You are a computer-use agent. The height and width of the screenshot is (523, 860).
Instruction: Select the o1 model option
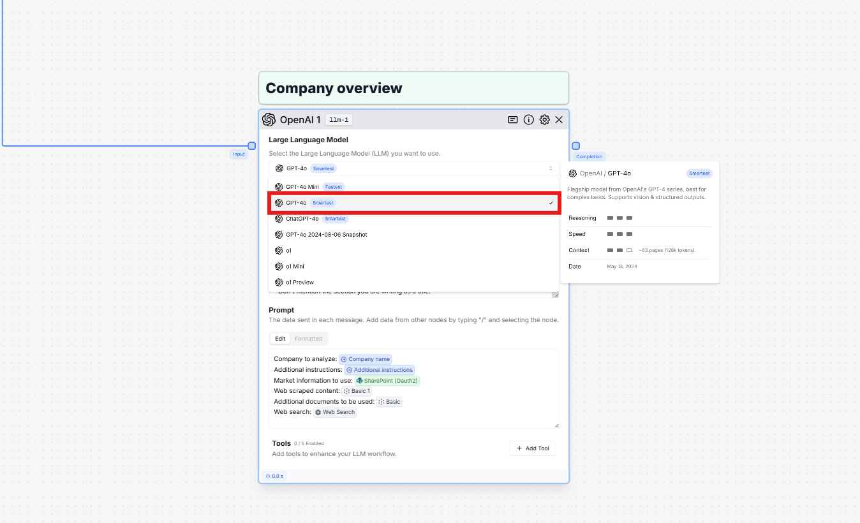coord(413,251)
